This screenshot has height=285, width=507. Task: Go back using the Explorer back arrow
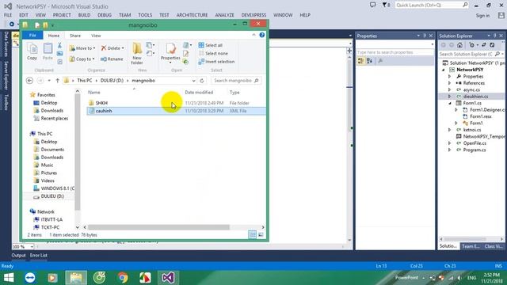[x=29, y=81]
